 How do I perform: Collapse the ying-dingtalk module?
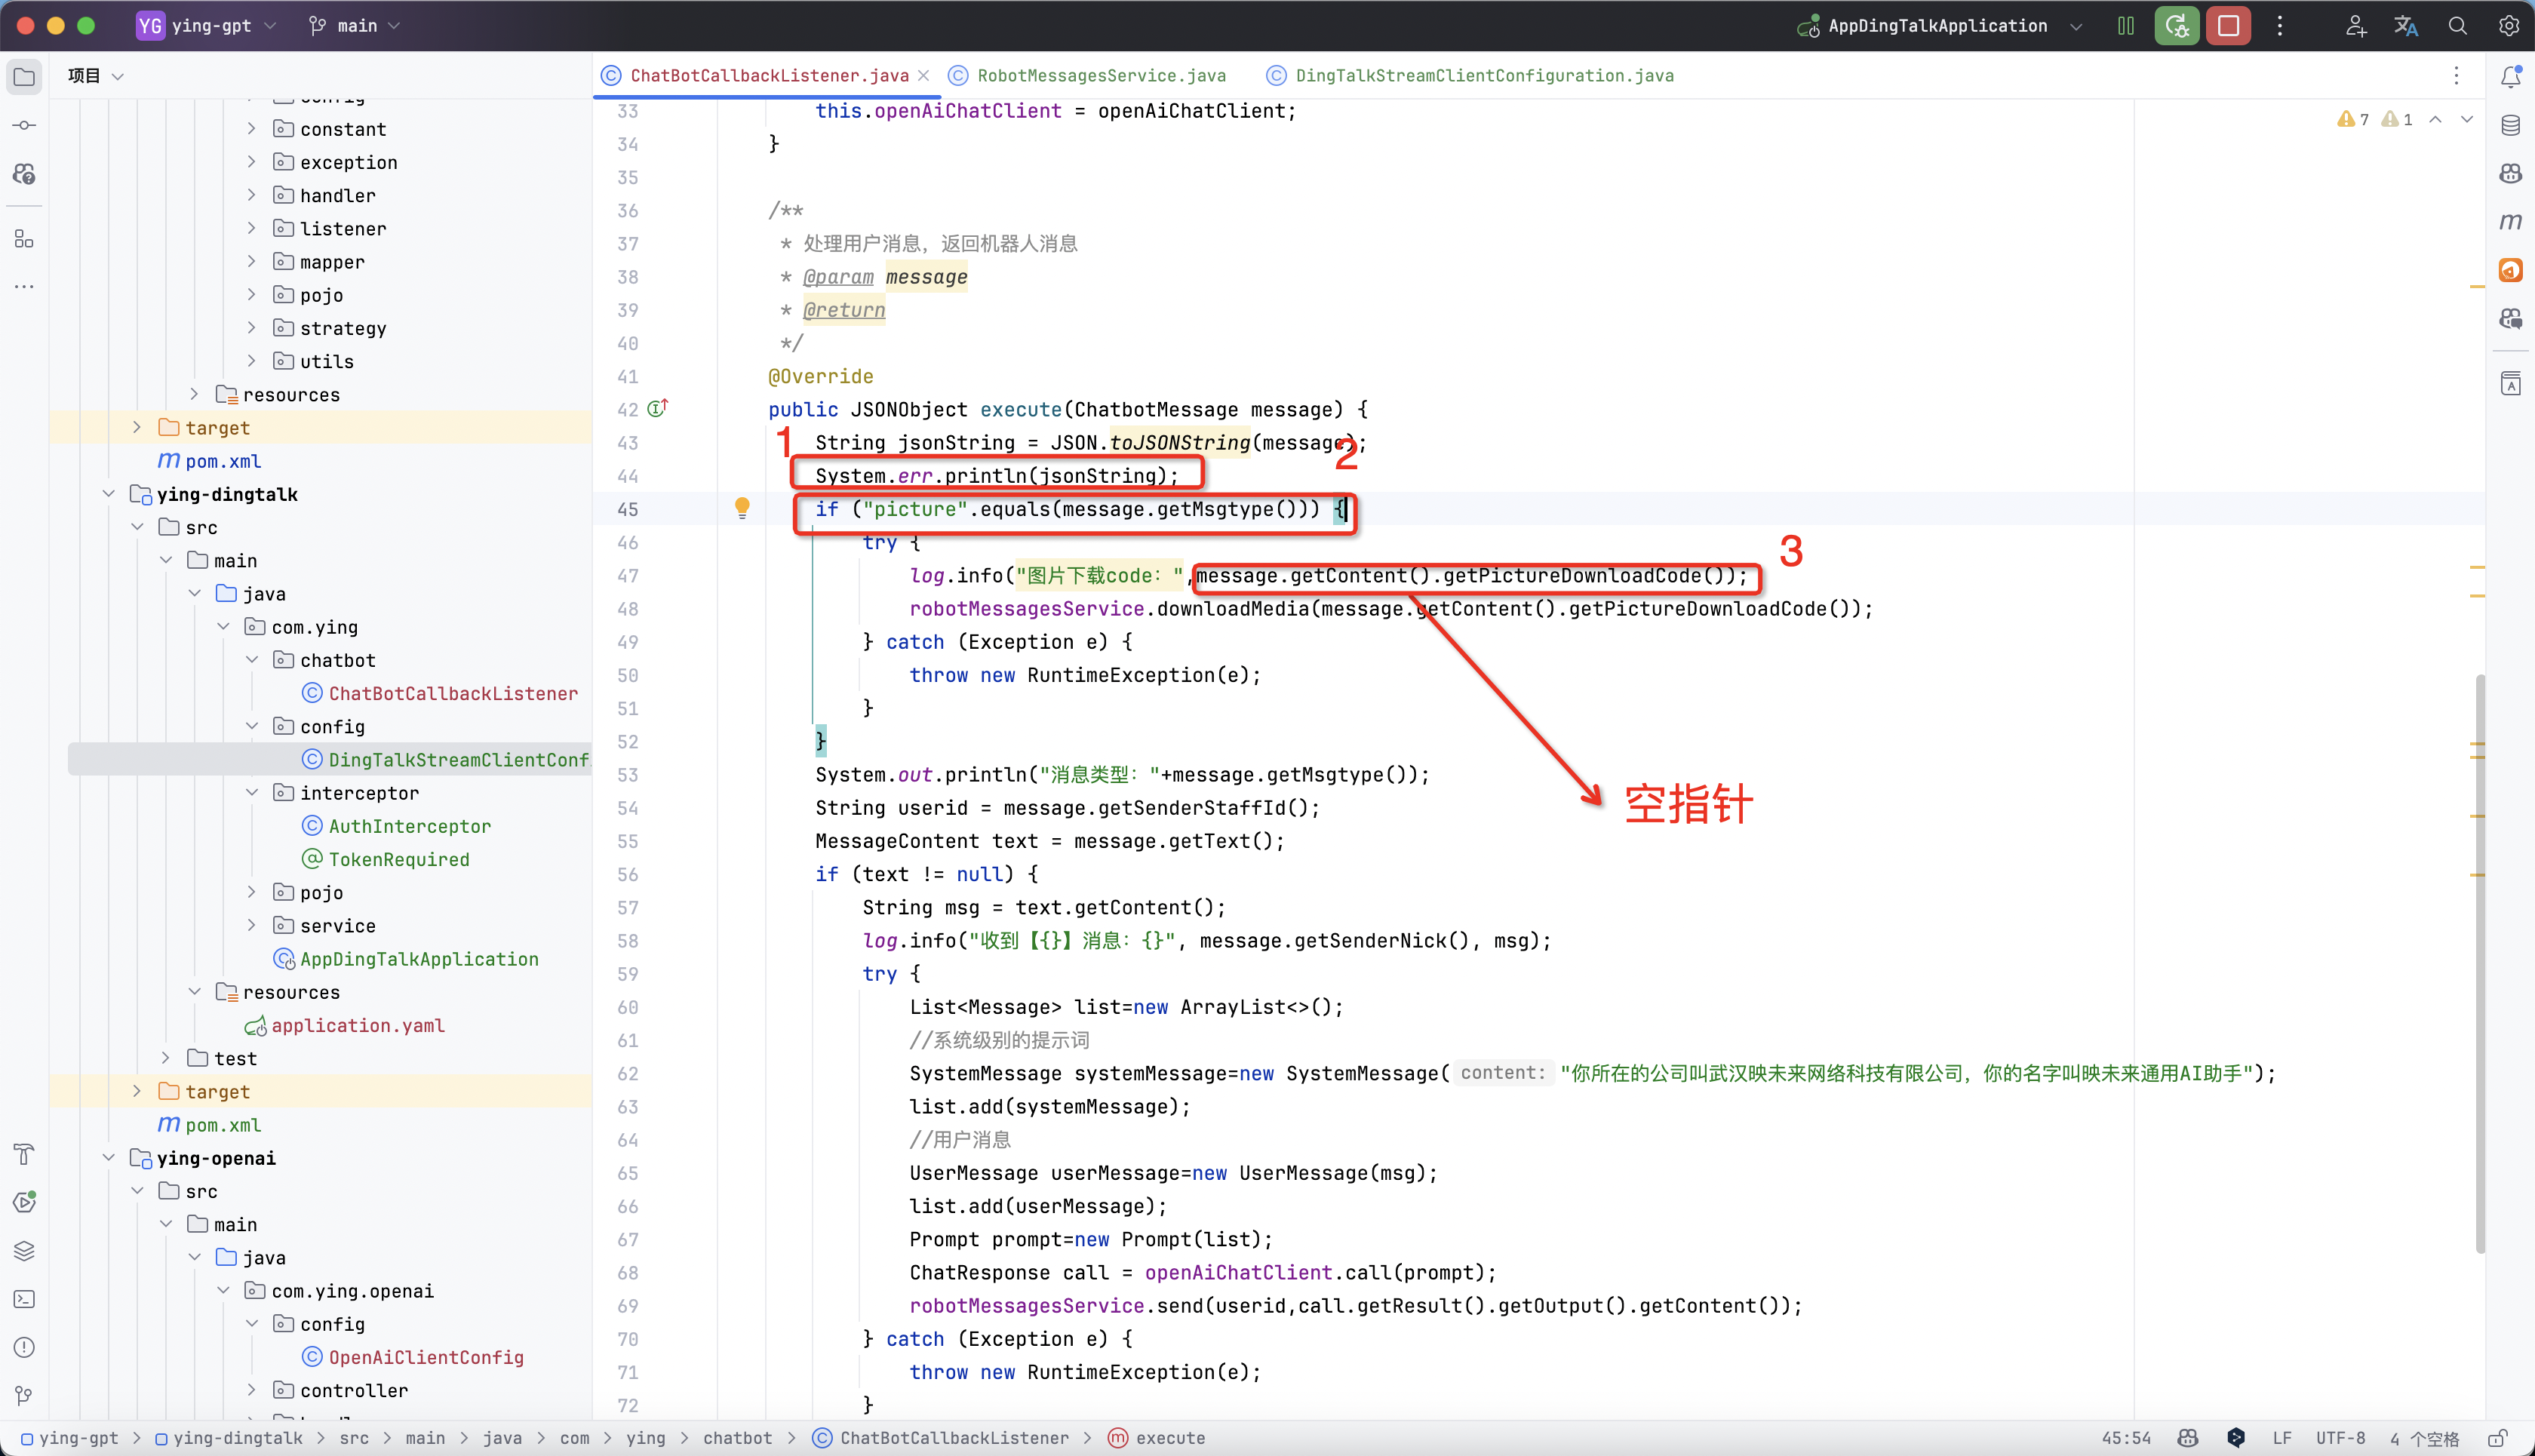coord(108,493)
